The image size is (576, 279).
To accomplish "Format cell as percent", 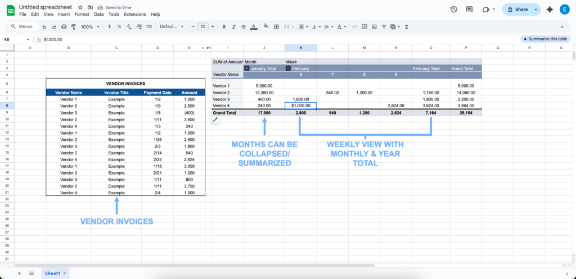I will [x=119, y=27].
